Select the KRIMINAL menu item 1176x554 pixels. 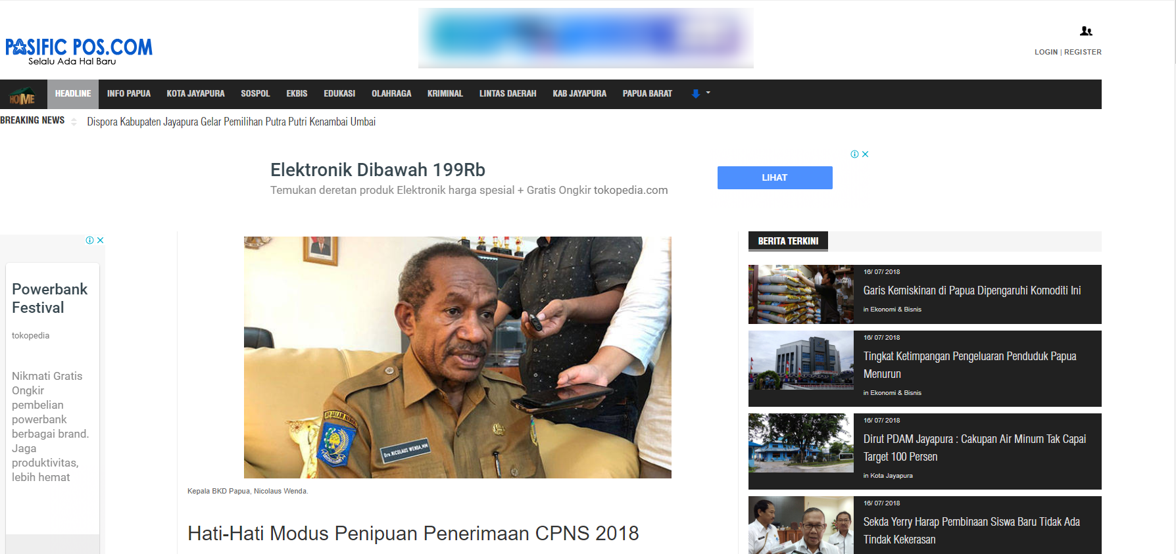[445, 94]
